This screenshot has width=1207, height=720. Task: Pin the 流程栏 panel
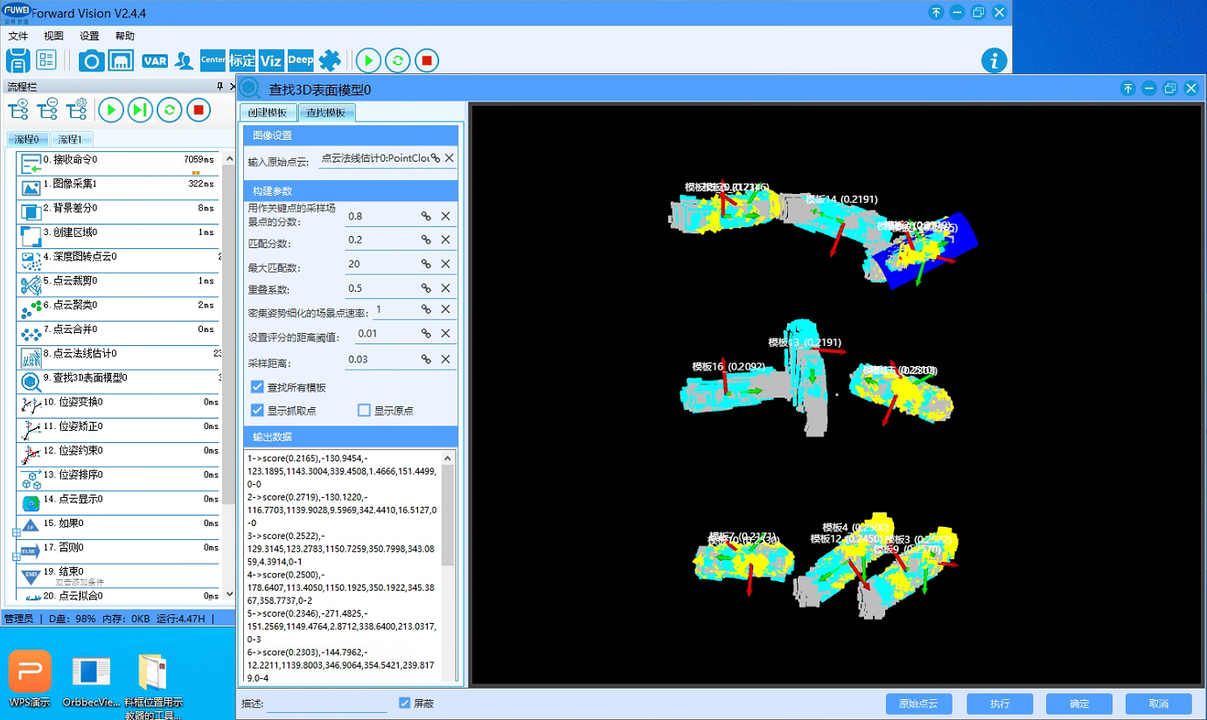(220, 86)
